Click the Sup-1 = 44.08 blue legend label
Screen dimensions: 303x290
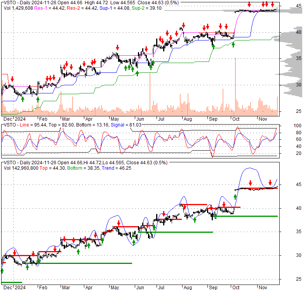click(115, 8)
